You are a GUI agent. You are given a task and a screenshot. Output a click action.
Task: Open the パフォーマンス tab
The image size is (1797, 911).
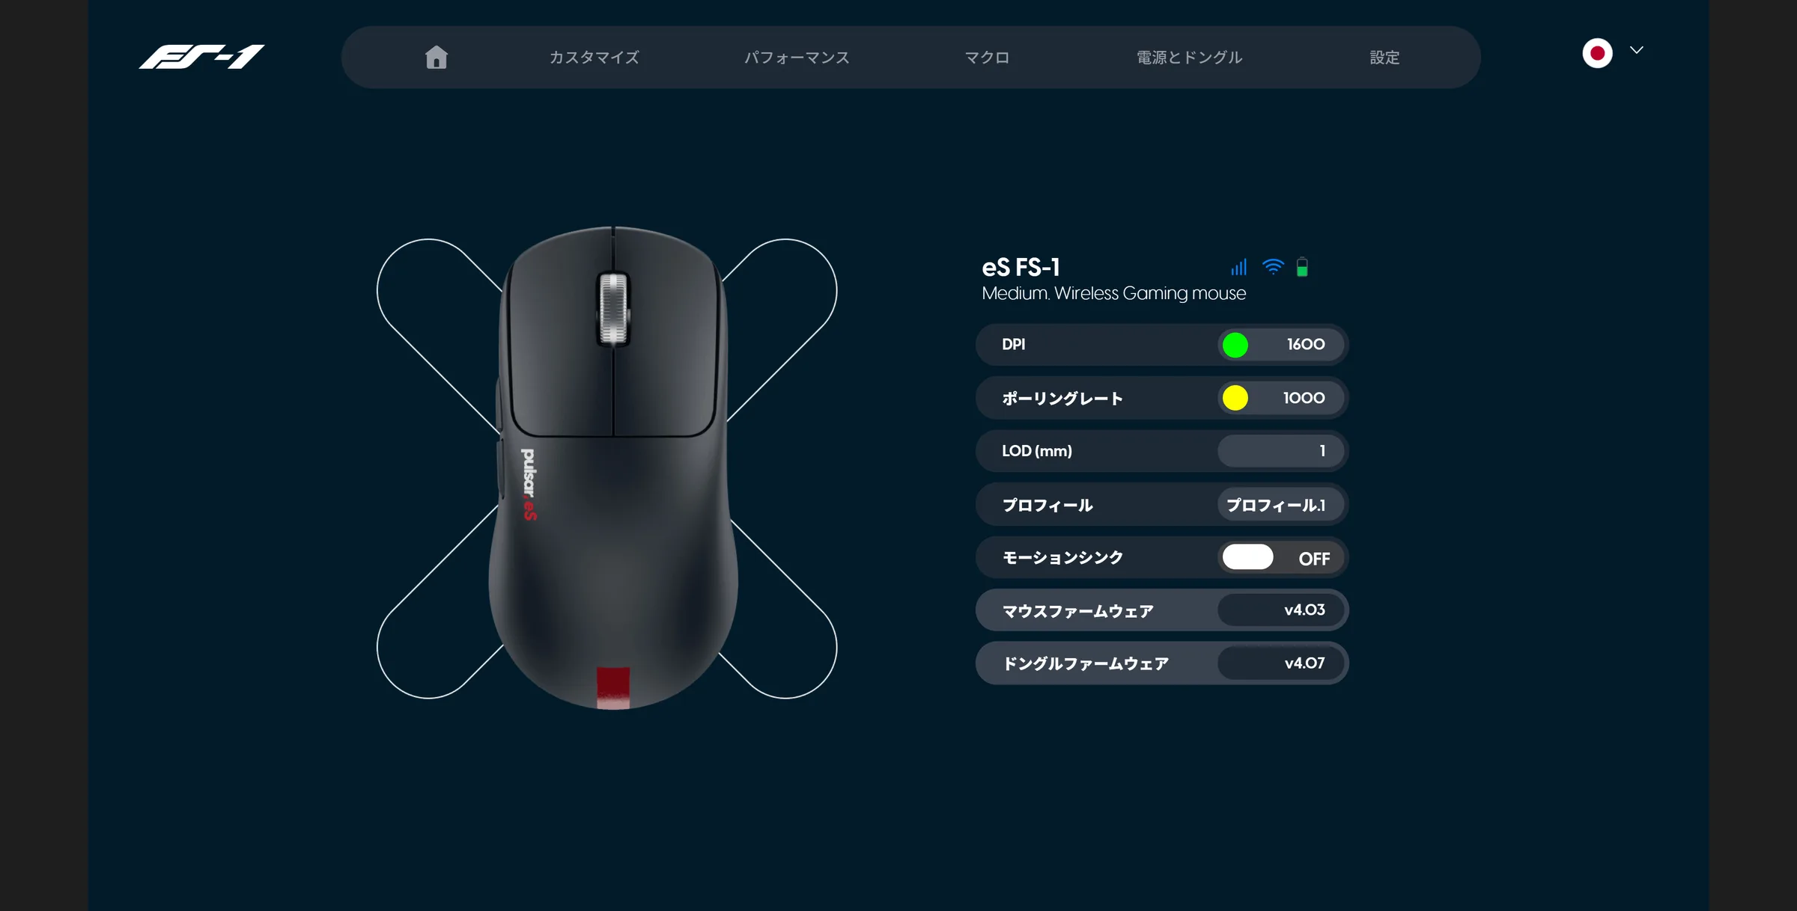(797, 58)
